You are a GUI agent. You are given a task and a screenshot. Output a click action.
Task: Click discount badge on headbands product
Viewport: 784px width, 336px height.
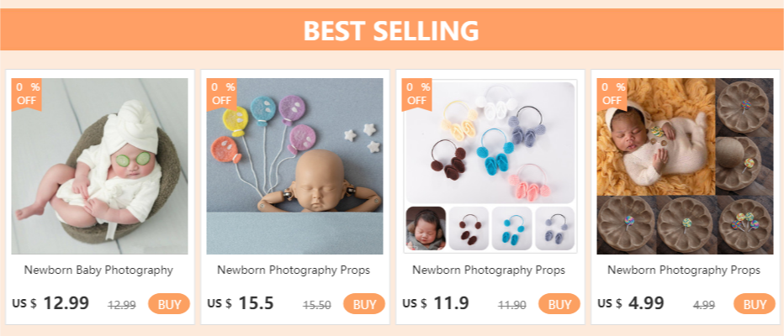click(x=417, y=93)
